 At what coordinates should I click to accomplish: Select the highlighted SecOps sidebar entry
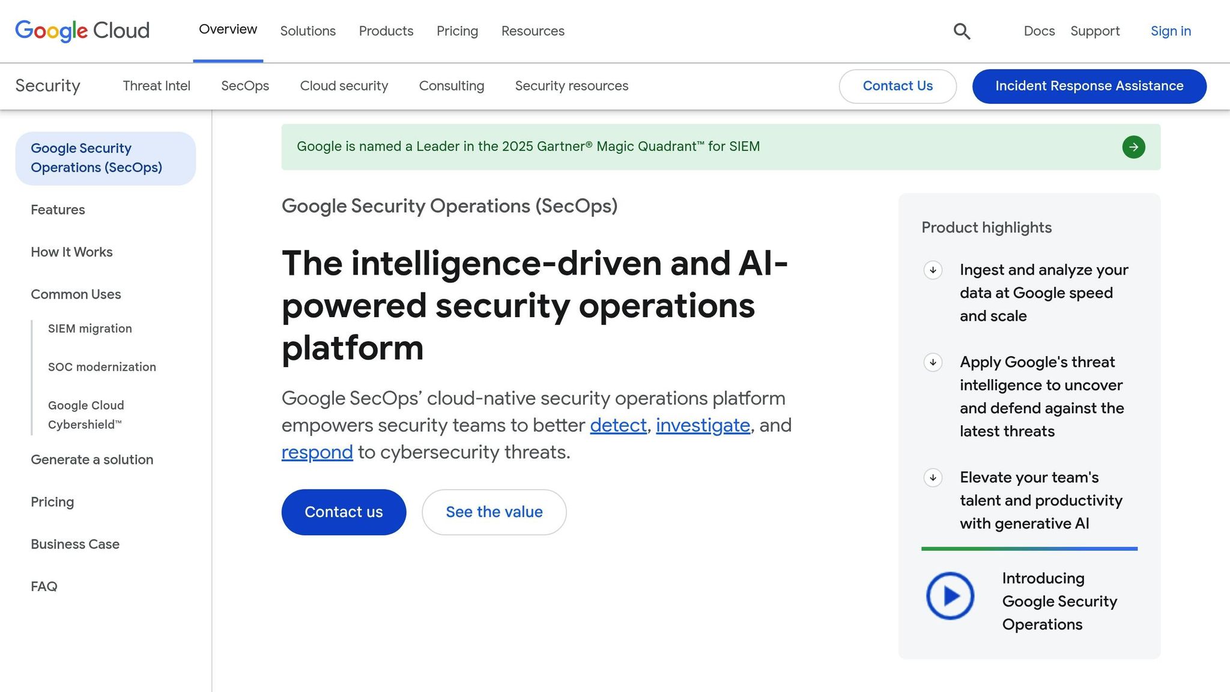(x=97, y=157)
